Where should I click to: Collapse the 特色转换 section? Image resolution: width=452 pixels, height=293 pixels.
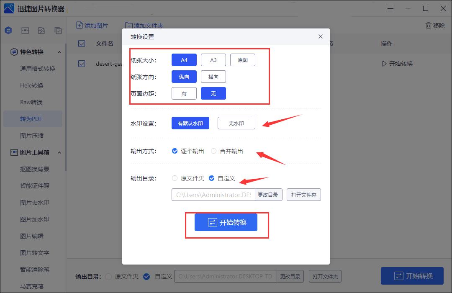[x=59, y=52]
